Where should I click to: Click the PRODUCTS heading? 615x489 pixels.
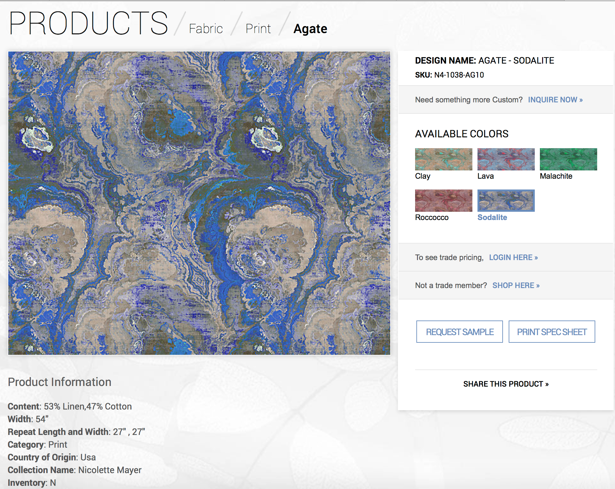(88, 23)
